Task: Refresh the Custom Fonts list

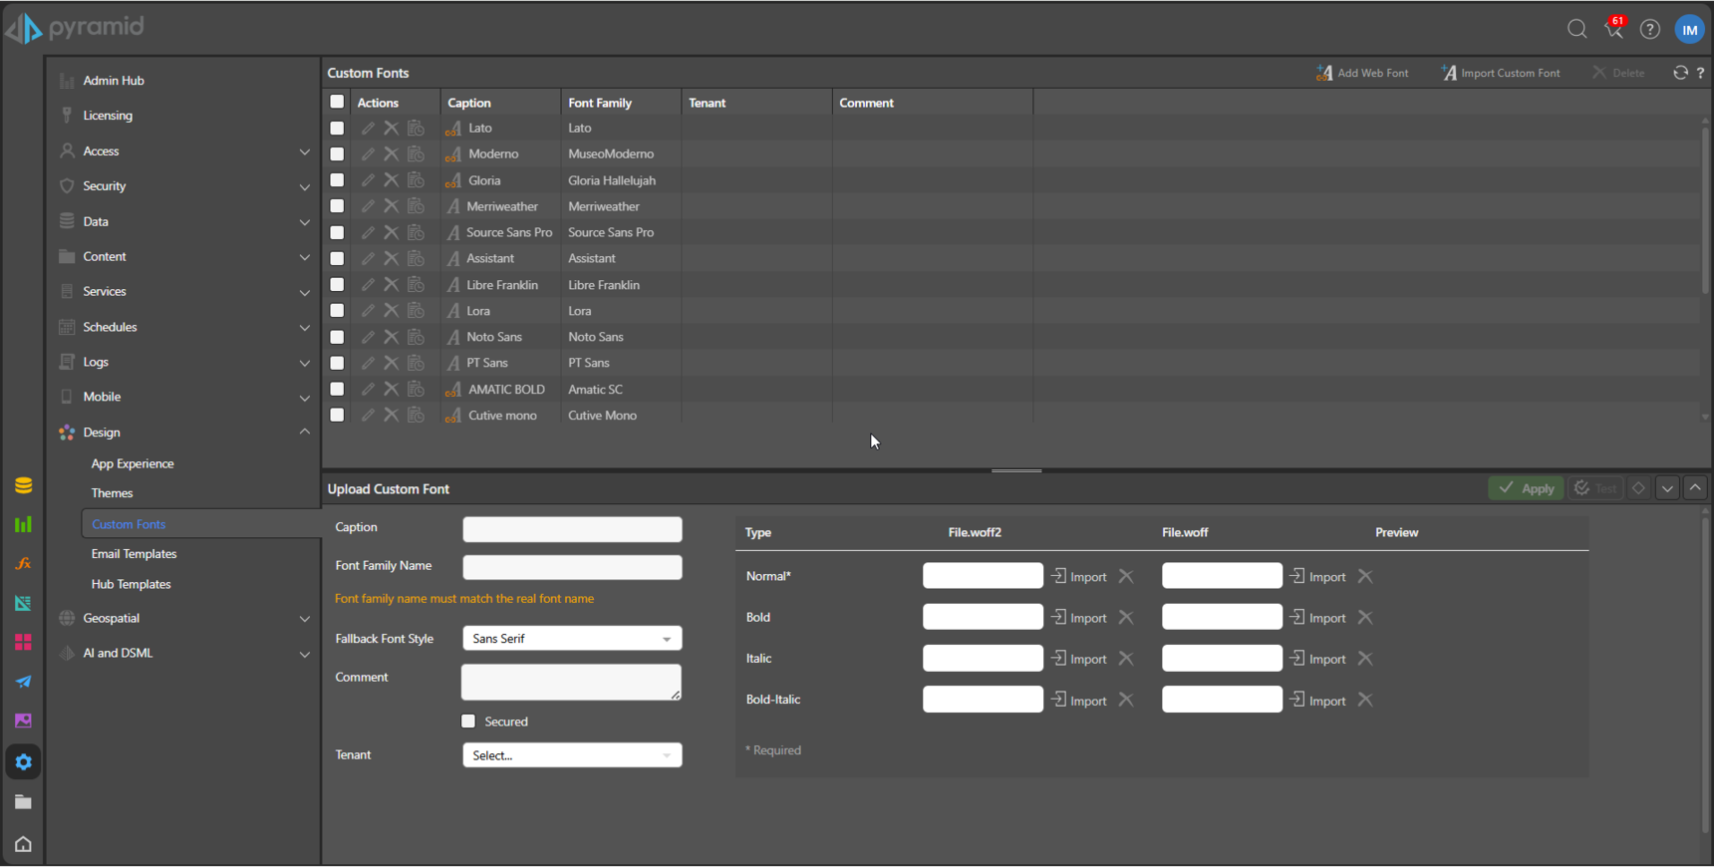Action: point(1680,73)
